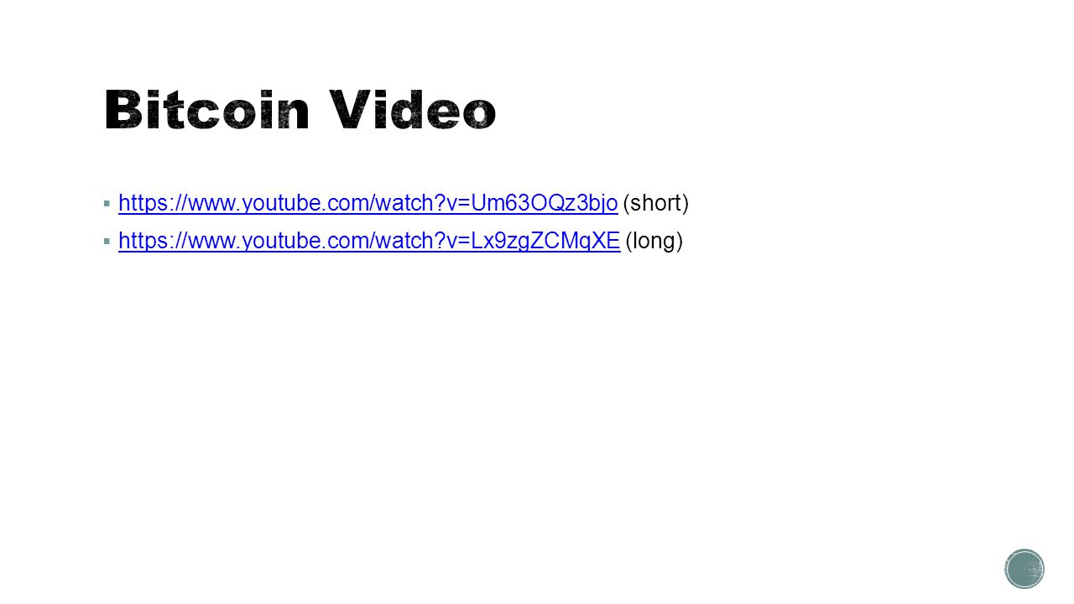Click video ID 'Lx9zgZCMqXE' in the second link
1074x604 pixels.
click(545, 242)
